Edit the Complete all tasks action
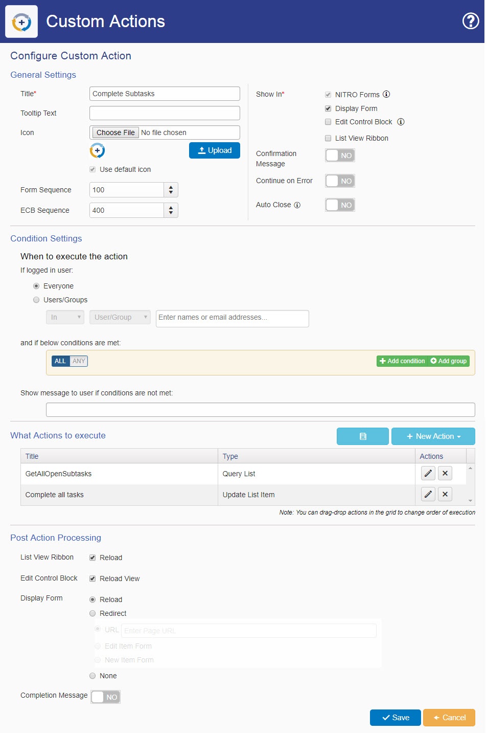487x733 pixels. (x=428, y=494)
